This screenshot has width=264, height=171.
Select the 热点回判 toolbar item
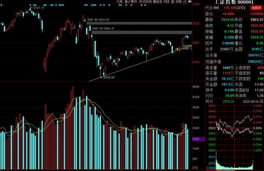point(145,2)
